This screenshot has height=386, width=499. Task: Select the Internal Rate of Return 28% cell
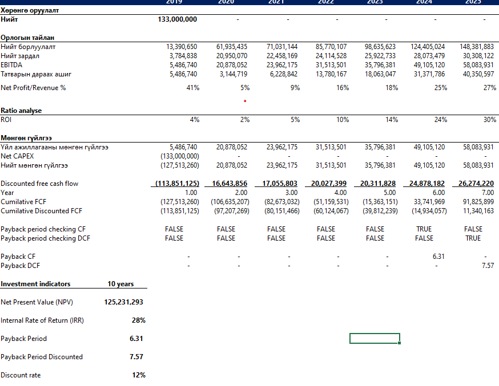[138, 320]
